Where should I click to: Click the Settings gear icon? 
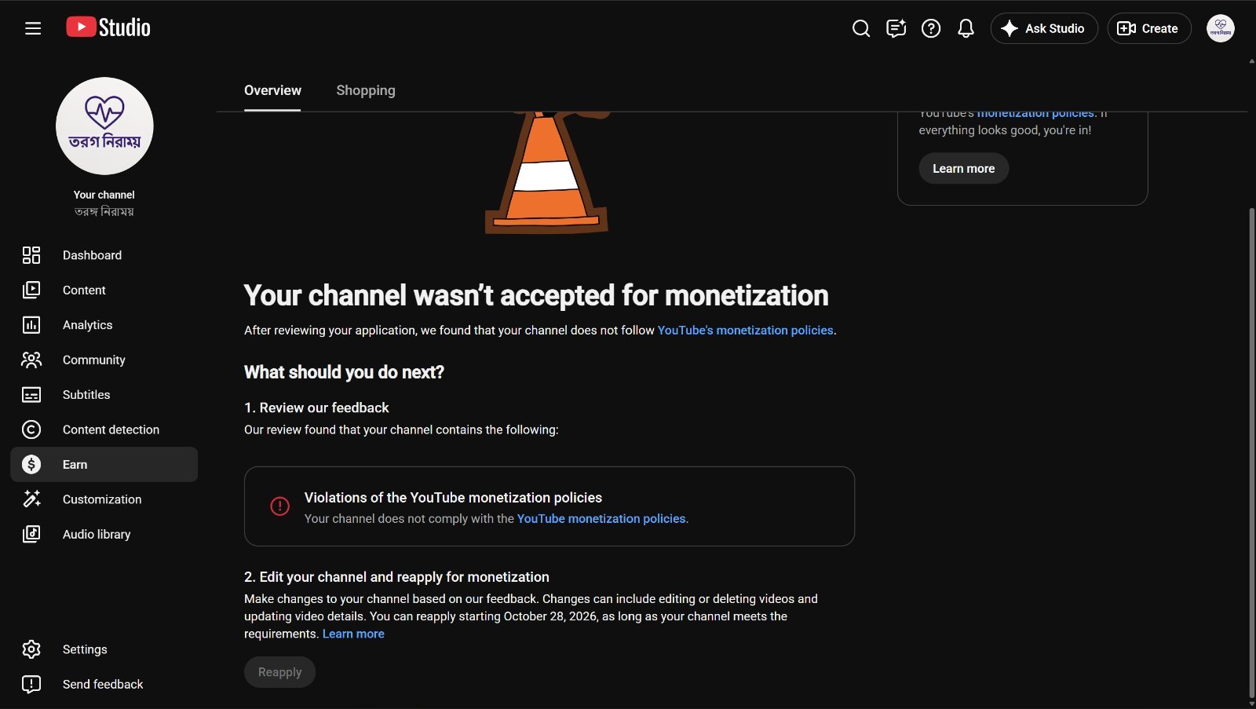[31, 649]
